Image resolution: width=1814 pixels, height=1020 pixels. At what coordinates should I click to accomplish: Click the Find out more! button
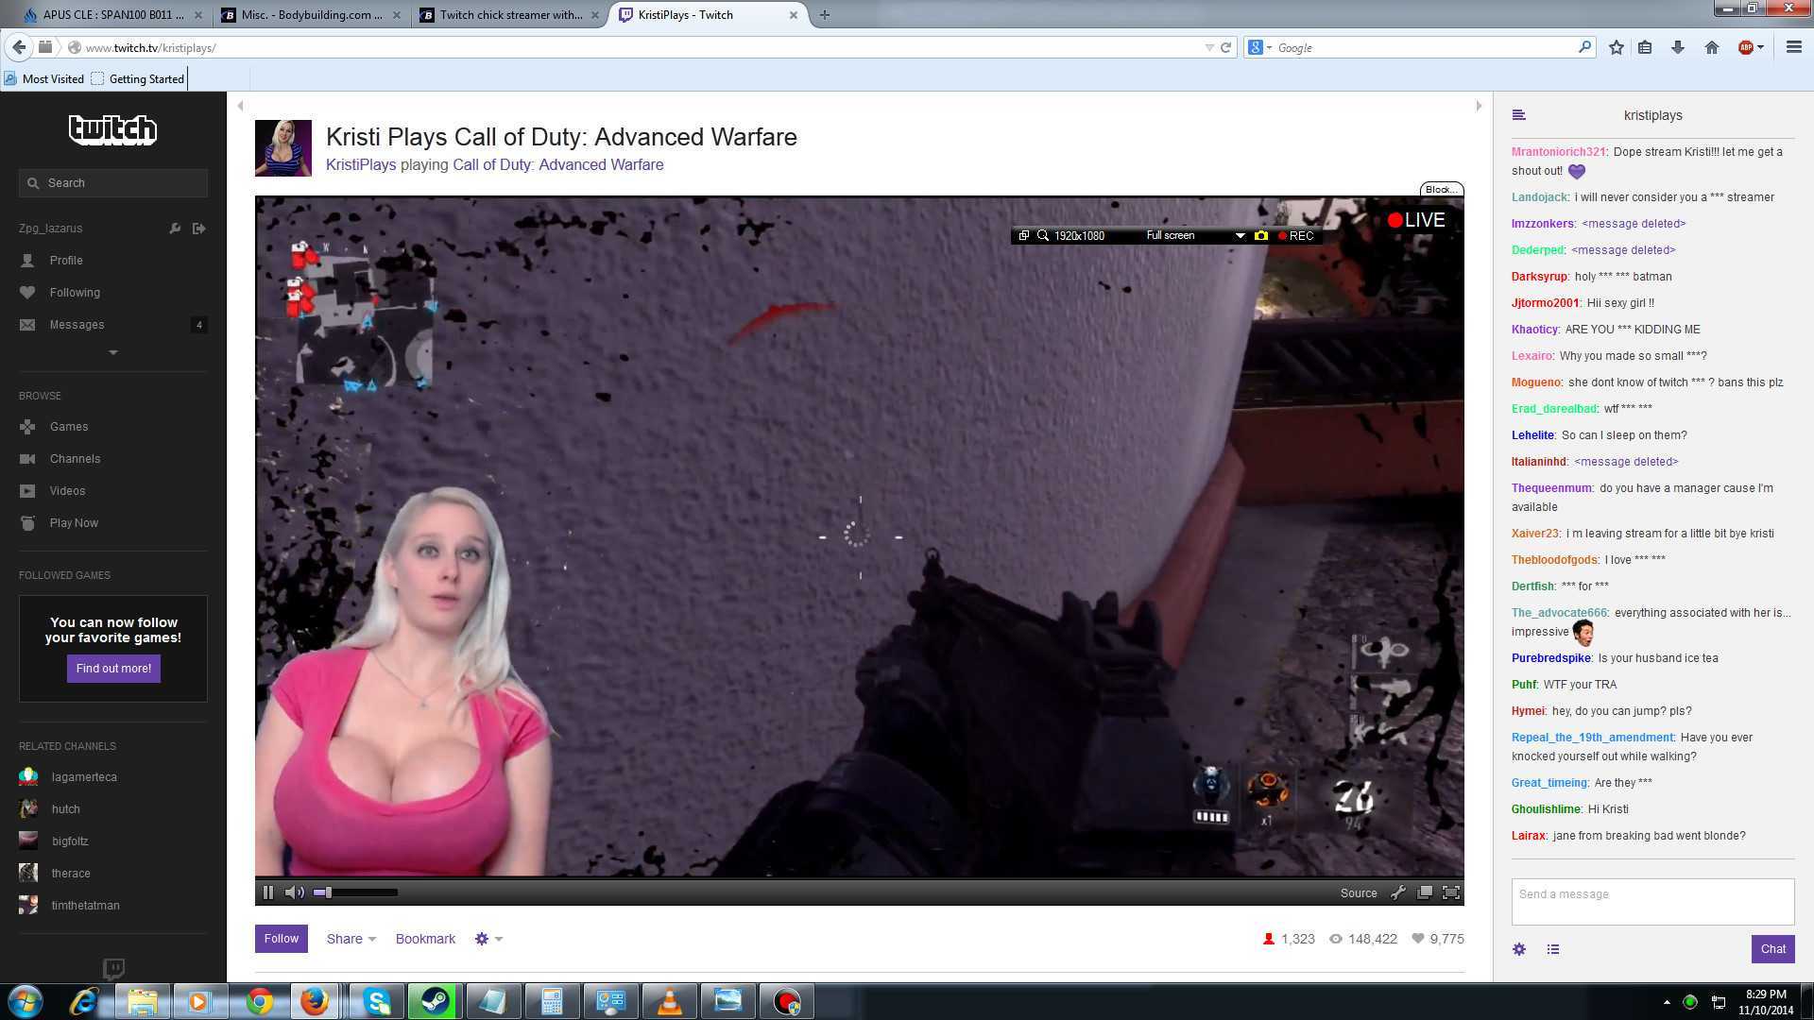(113, 669)
